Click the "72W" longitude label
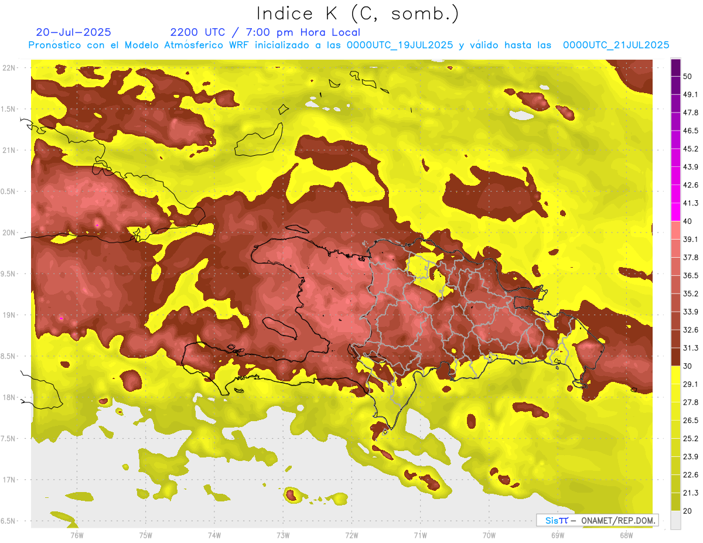This screenshot has height=543, width=703. (351, 535)
